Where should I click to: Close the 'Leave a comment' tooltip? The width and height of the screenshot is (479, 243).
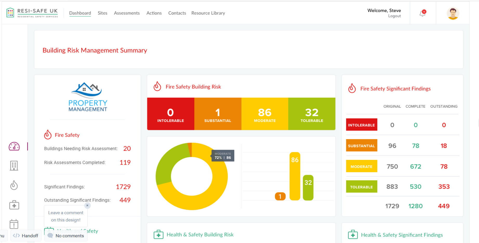pyautogui.click(x=87, y=205)
